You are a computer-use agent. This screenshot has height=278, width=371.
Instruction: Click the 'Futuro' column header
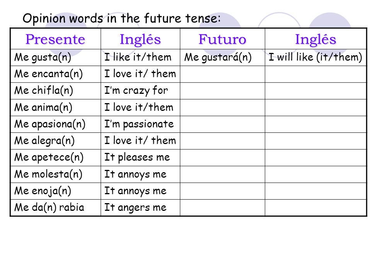click(223, 39)
